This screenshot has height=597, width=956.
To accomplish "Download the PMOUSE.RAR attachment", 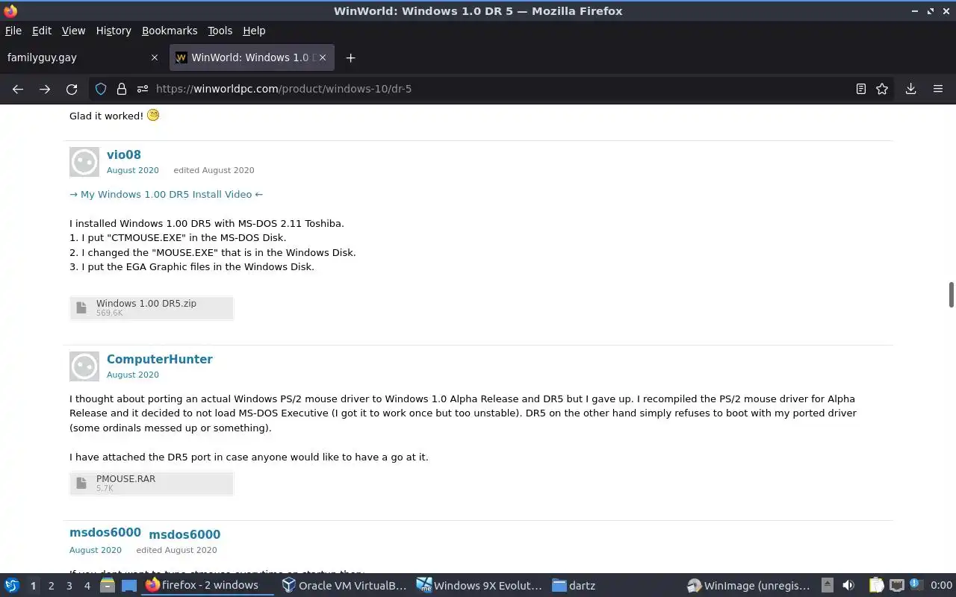I will (152, 483).
